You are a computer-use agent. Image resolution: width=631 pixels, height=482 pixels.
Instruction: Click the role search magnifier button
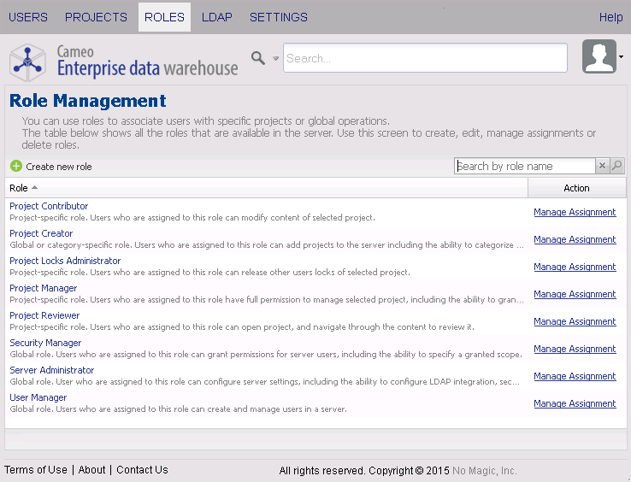point(617,166)
